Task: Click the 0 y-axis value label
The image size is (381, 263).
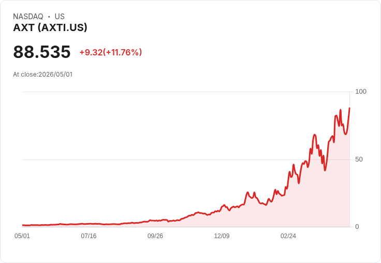Action: [357, 227]
